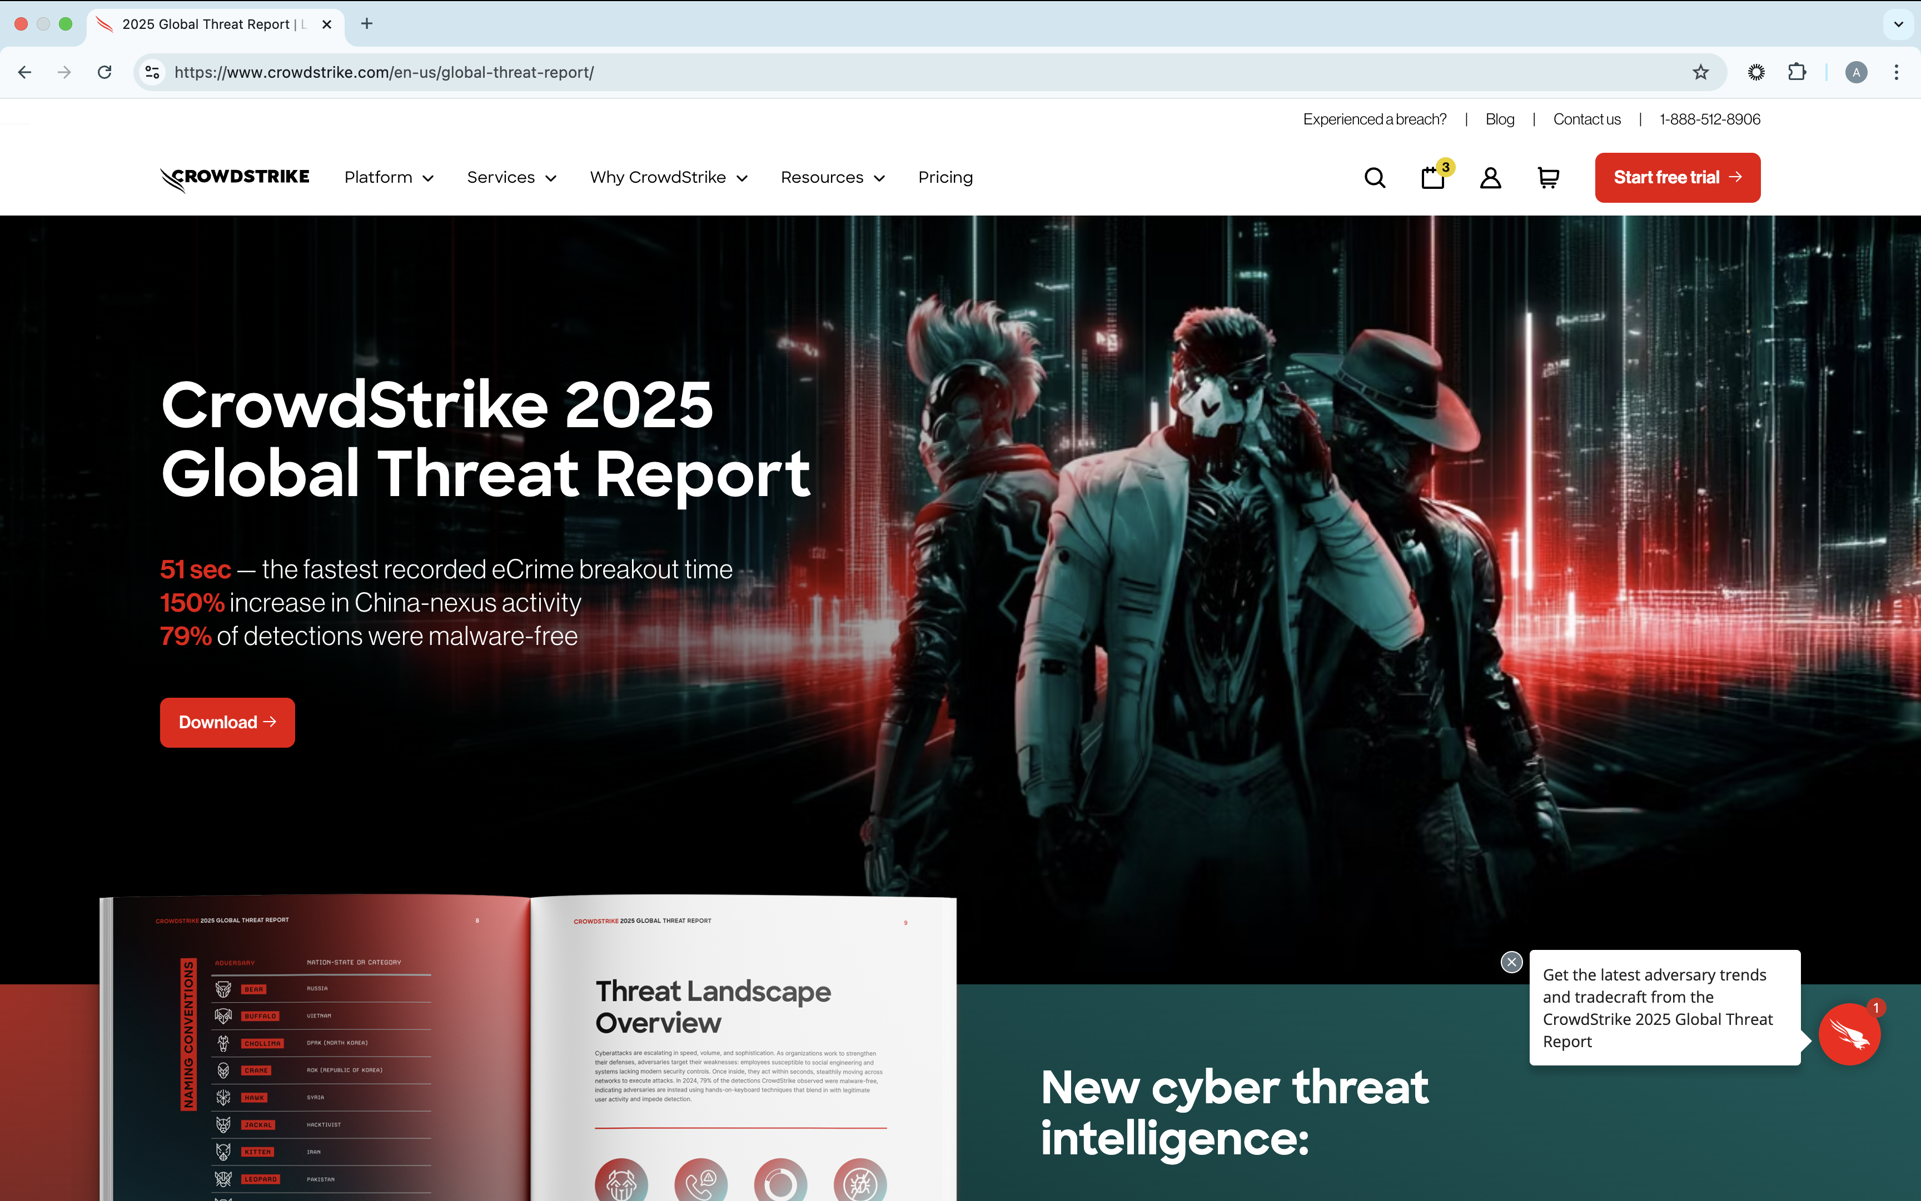Click the CrowdStrike falcon chat bubble icon
Image resolution: width=1921 pixels, height=1201 pixels.
[x=1849, y=1035]
